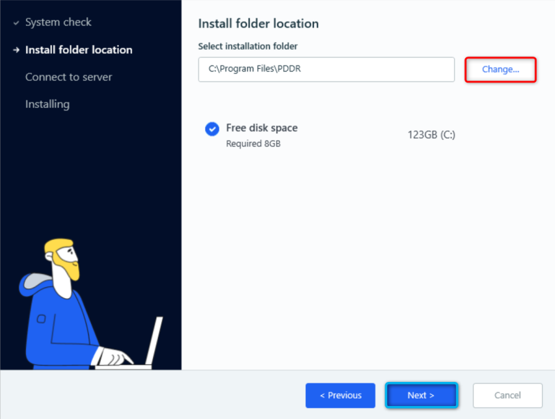Click the current step arrow icon
This screenshot has width=555, height=419.
(x=16, y=50)
